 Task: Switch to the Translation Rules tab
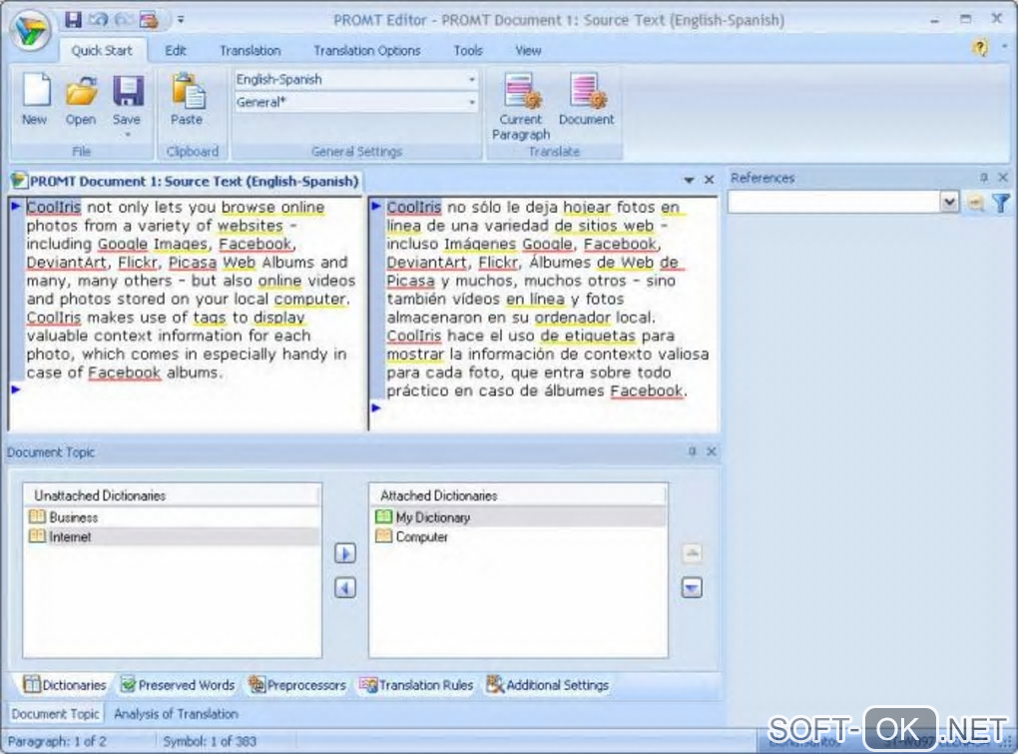tap(416, 685)
